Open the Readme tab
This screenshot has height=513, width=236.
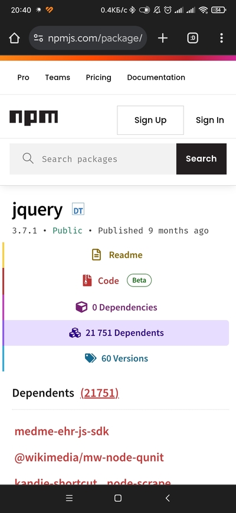coord(117,255)
